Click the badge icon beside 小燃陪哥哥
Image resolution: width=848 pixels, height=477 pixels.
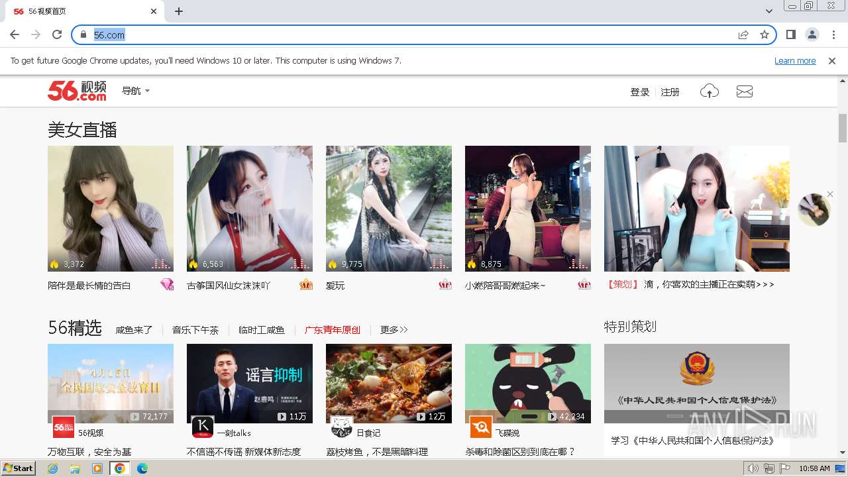click(584, 284)
